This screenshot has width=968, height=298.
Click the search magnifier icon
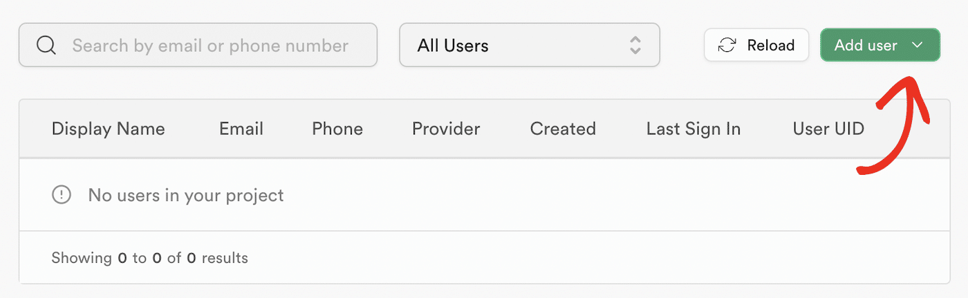pyautogui.click(x=46, y=46)
